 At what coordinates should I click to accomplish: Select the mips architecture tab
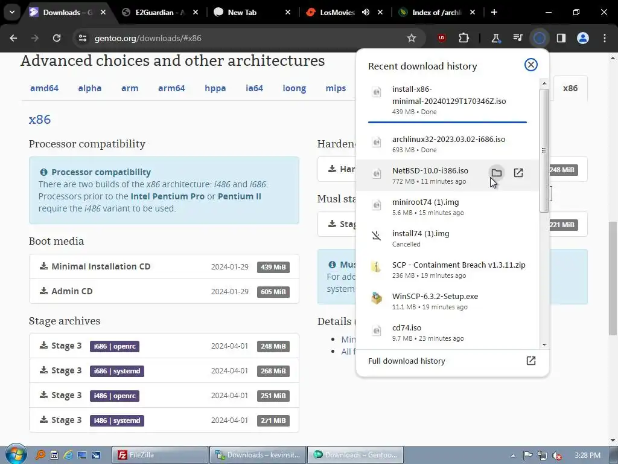[x=336, y=88]
